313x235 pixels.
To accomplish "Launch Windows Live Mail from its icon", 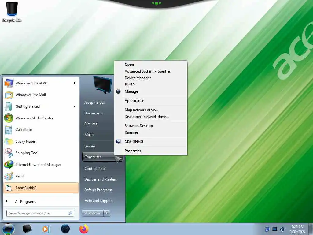I will point(9,95).
